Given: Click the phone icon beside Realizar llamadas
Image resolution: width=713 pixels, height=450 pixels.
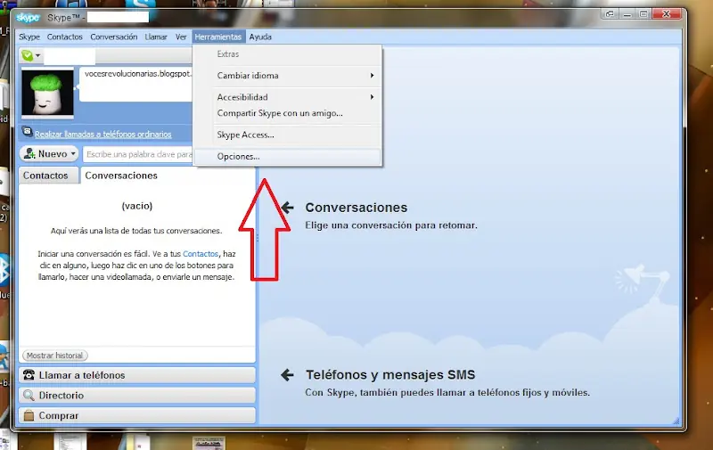Looking at the screenshot, I should pyautogui.click(x=28, y=132).
